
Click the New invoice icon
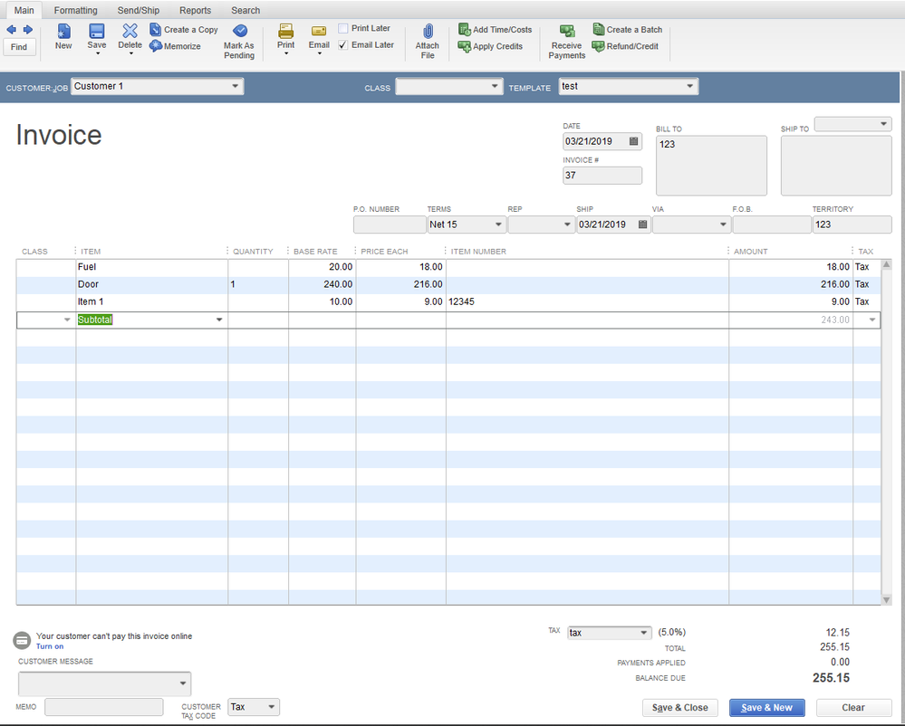[63, 33]
